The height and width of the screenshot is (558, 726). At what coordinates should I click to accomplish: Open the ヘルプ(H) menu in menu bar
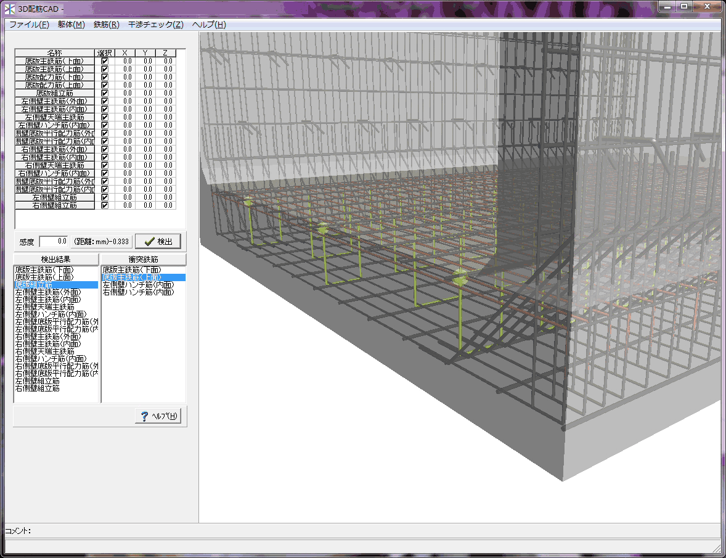pyautogui.click(x=209, y=25)
